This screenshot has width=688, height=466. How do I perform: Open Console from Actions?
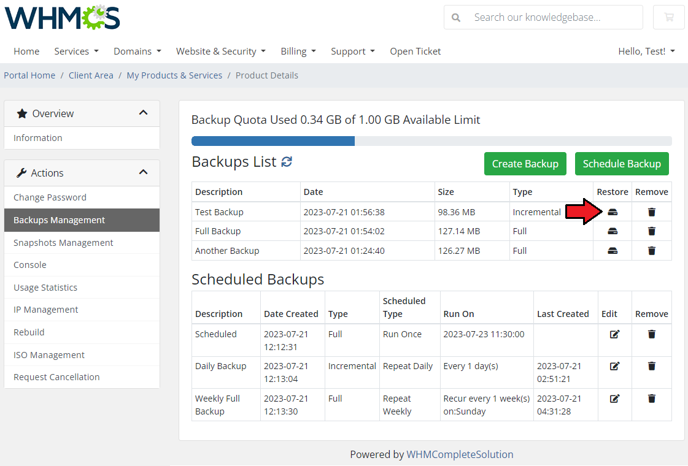(82, 265)
